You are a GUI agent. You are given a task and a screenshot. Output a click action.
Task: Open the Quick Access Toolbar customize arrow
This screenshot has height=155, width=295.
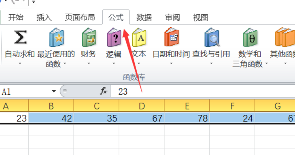tap(34, 2)
